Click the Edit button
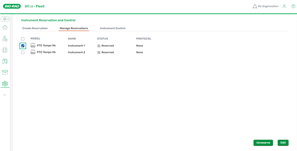This screenshot has width=297, height=151. (283, 143)
